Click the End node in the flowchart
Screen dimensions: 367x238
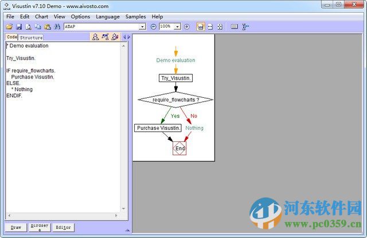tap(179, 148)
